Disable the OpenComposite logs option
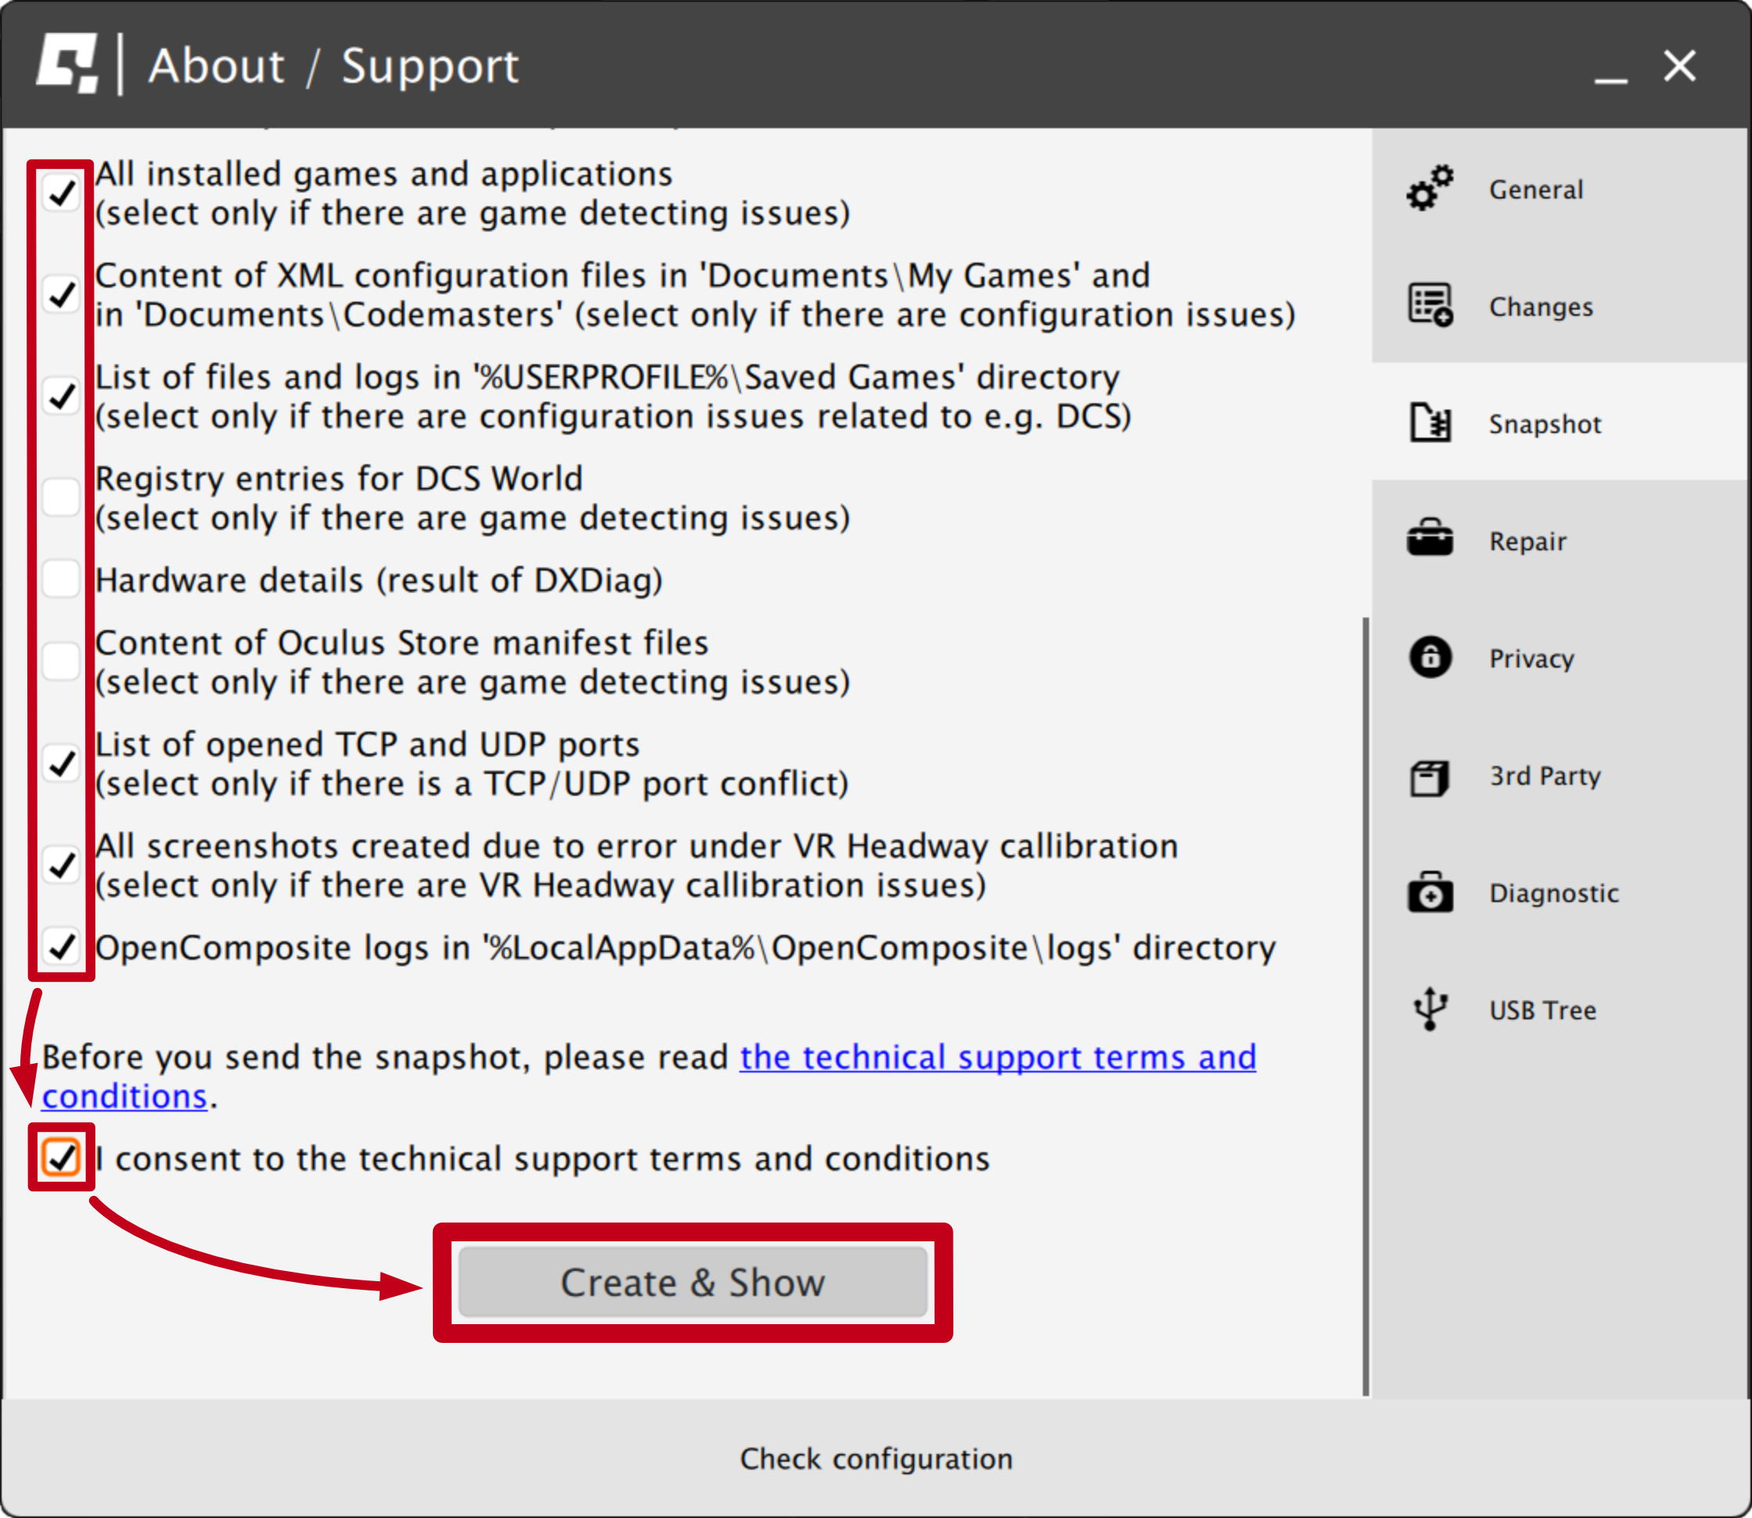The height and width of the screenshot is (1518, 1752). click(60, 949)
